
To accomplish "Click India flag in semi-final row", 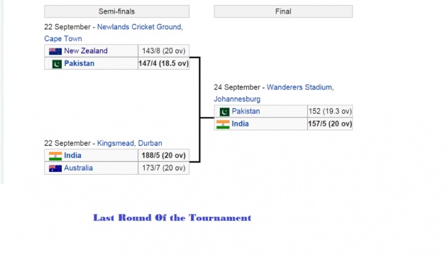I will [55, 156].
